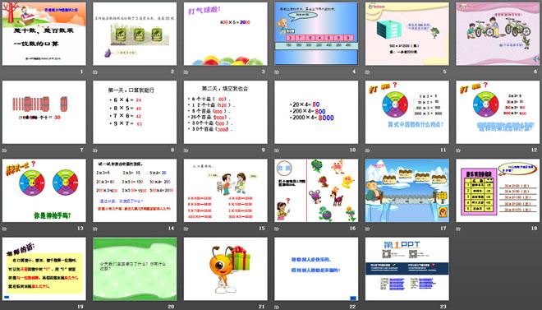Select slide 18 thumbnail with pink price table
Image resolution: width=542 pixels, height=310 pixels.
tap(498, 190)
